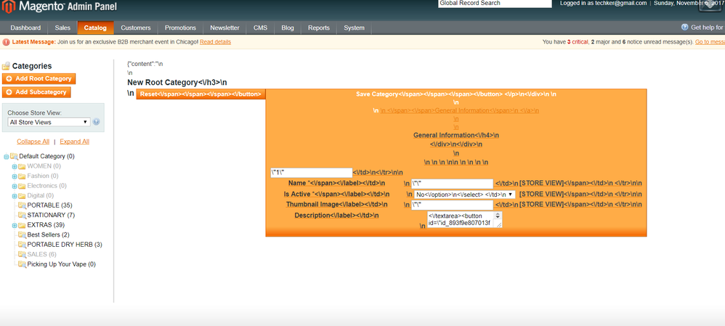The image size is (725, 326).
Task: Open the Is Active select dropdown
Action: pyautogui.click(x=463, y=195)
